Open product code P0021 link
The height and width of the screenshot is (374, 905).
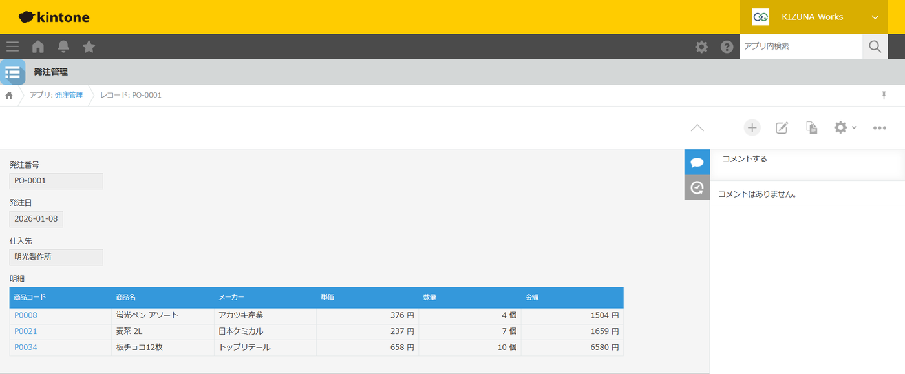click(26, 331)
